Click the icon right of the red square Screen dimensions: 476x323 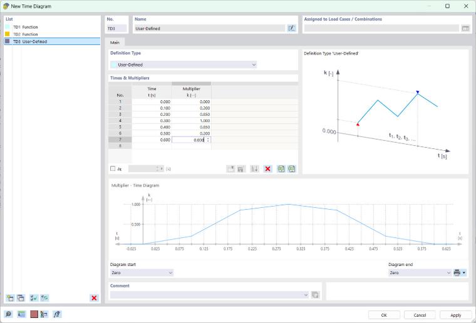point(44,314)
